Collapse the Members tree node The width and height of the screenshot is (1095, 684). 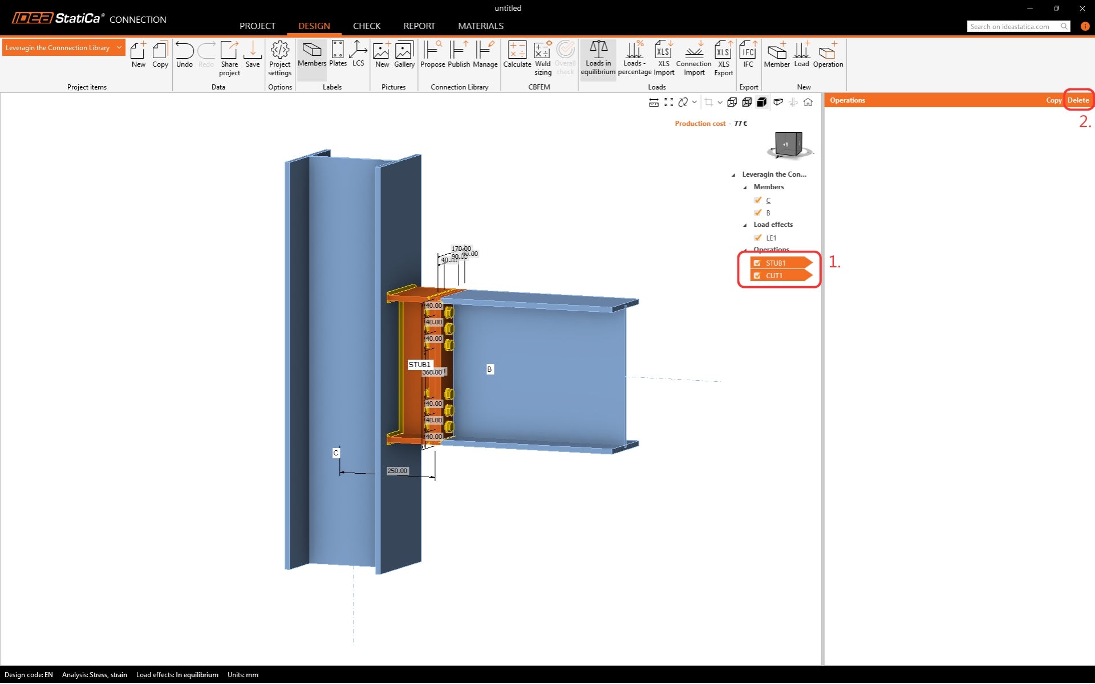pos(745,188)
